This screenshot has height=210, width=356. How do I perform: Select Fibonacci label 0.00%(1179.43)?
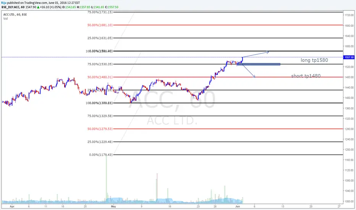click(101, 155)
